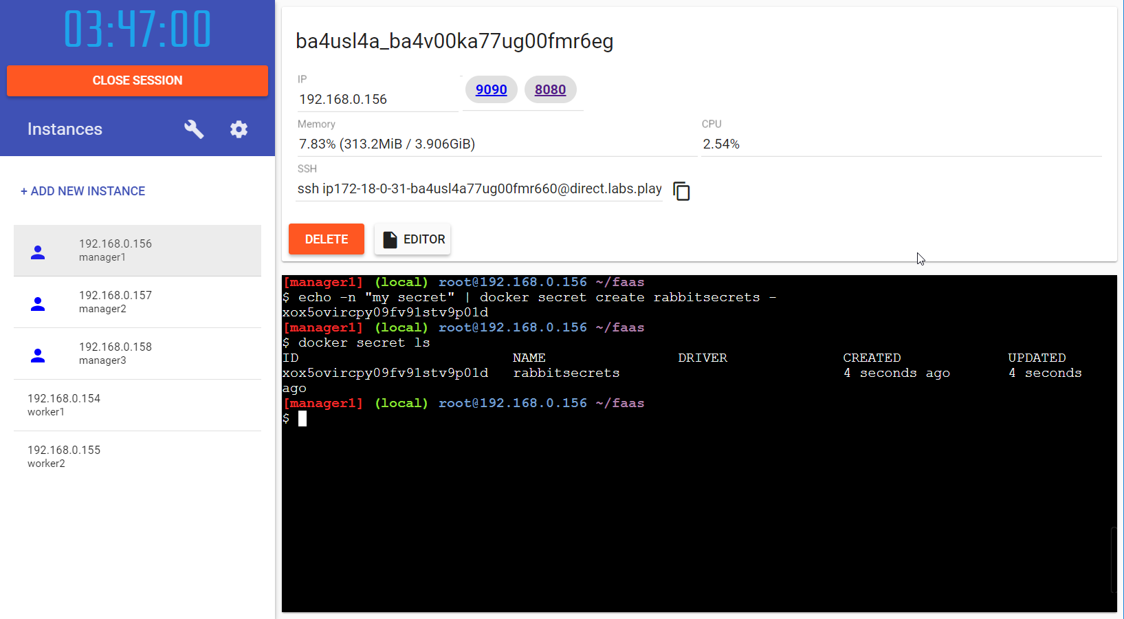Image resolution: width=1124 pixels, height=619 pixels.
Task: Click the document icon on the EDITOR button
Action: coord(390,239)
